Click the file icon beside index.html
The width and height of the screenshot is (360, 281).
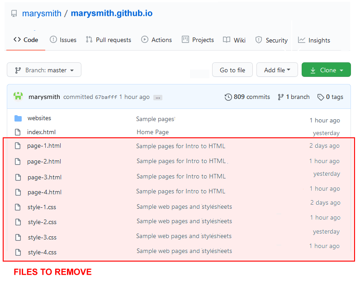tap(18, 132)
